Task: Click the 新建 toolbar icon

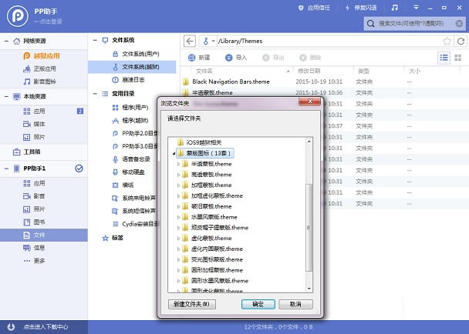Action: click(192, 58)
